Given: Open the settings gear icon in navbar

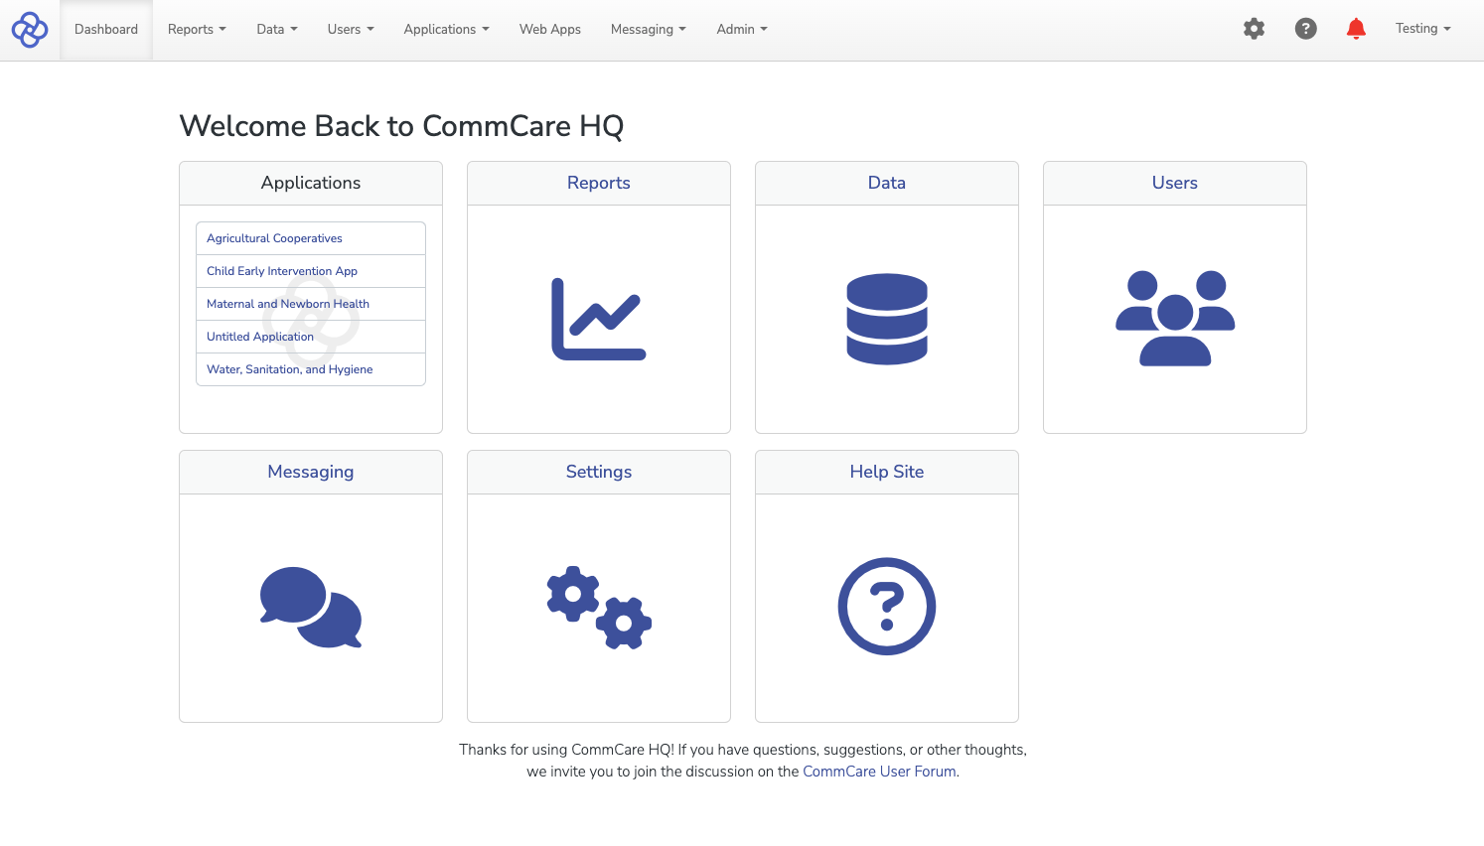Looking at the screenshot, I should [x=1255, y=29].
